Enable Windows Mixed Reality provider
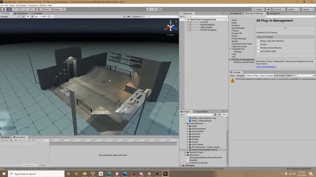Screen dimensions: 316x177 point(258,48)
